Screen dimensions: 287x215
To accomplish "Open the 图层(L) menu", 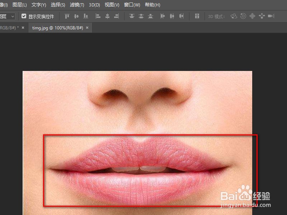I will click(x=20, y=5).
